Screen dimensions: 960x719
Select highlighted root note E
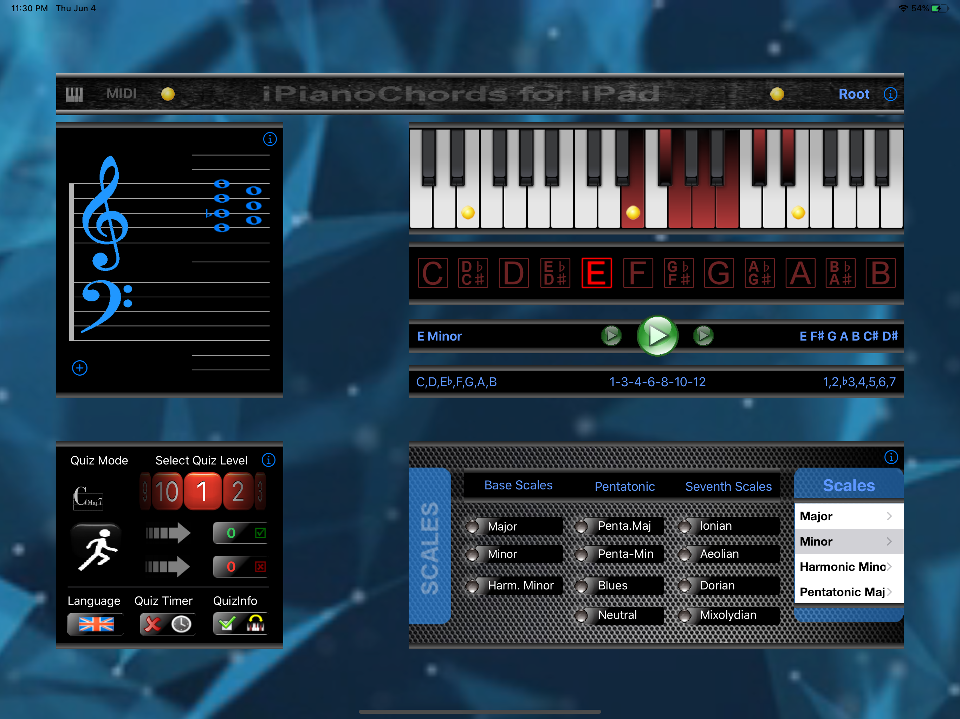[x=597, y=273]
